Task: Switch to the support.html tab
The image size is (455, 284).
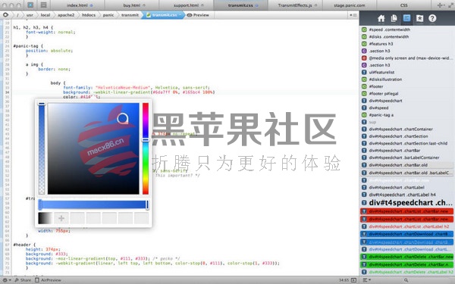Action: coord(187,5)
